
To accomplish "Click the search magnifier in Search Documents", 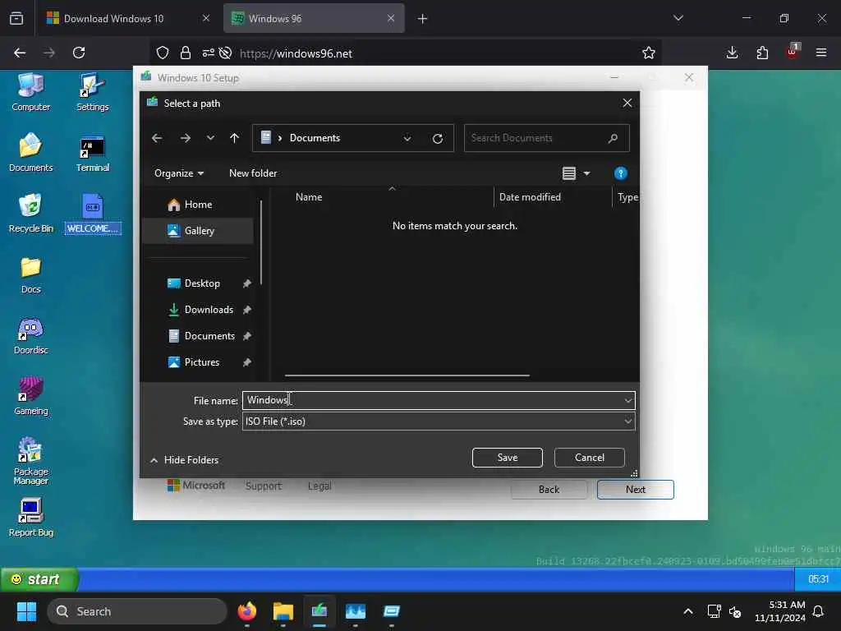I will (613, 138).
